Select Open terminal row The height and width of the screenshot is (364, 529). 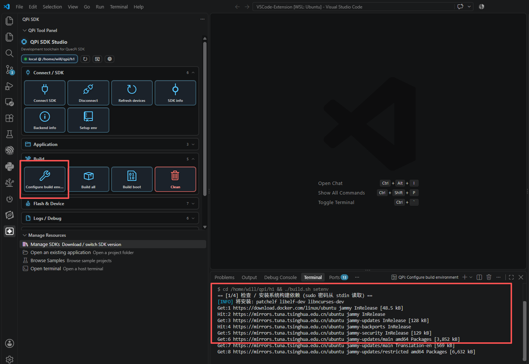coord(113,269)
